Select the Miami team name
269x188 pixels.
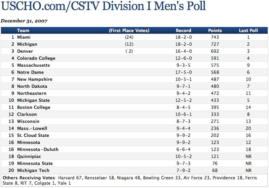click(x=24, y=37)
